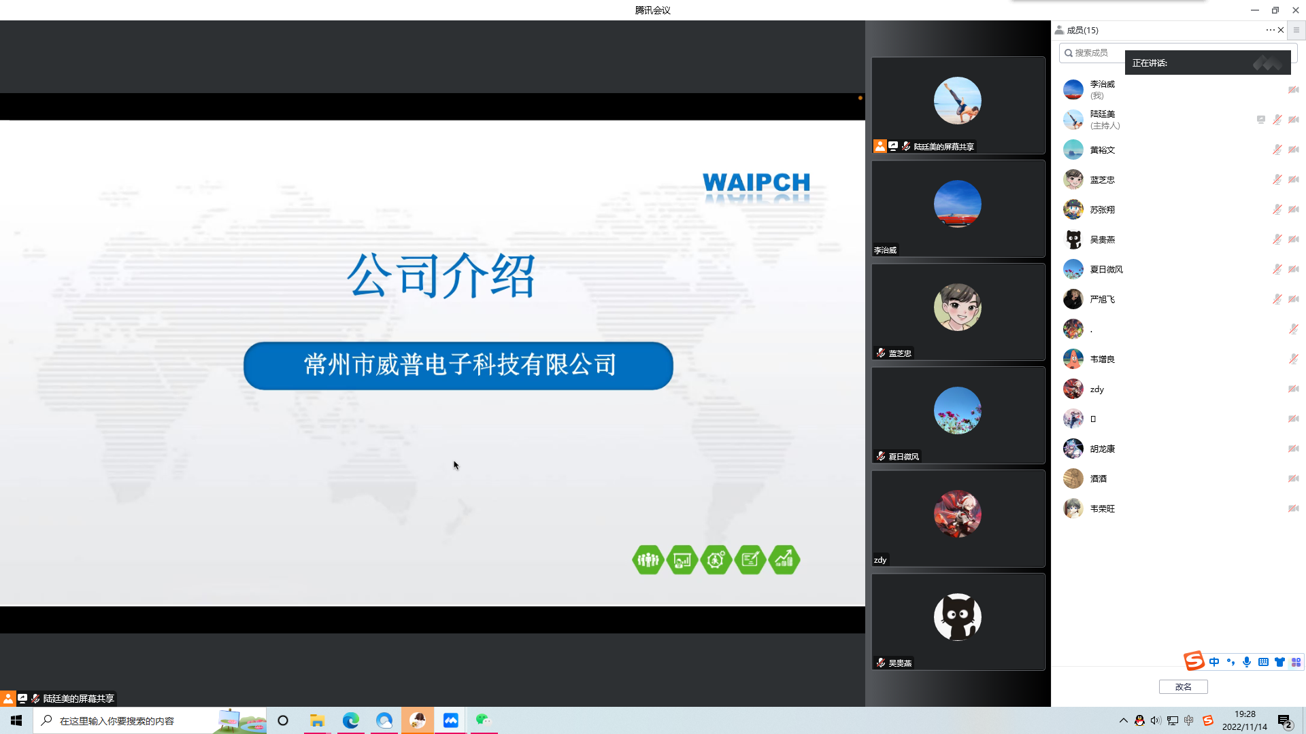
Task: Open Tencent Meeting icon in taskbar
Action: (x=450, y=720)
